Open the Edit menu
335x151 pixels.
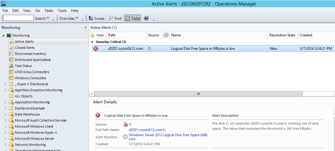(x=16, y=10)
